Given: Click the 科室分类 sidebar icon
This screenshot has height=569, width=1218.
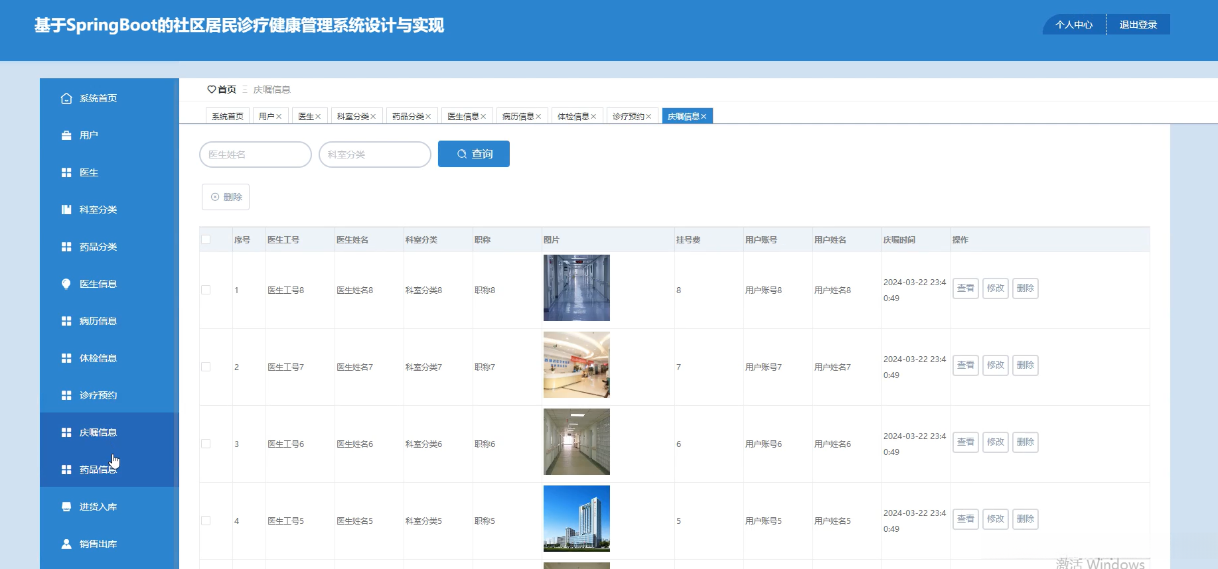Looking at the screenshot, I should tap(66, 210).
